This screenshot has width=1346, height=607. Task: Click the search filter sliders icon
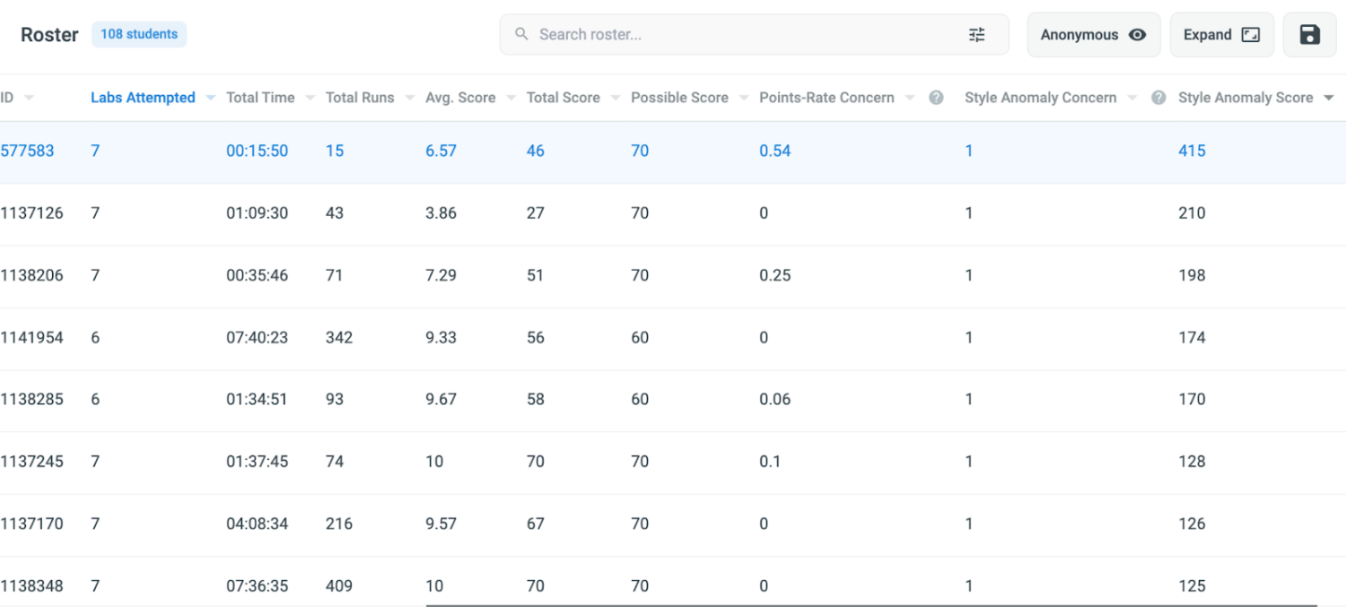pos(976,35)
